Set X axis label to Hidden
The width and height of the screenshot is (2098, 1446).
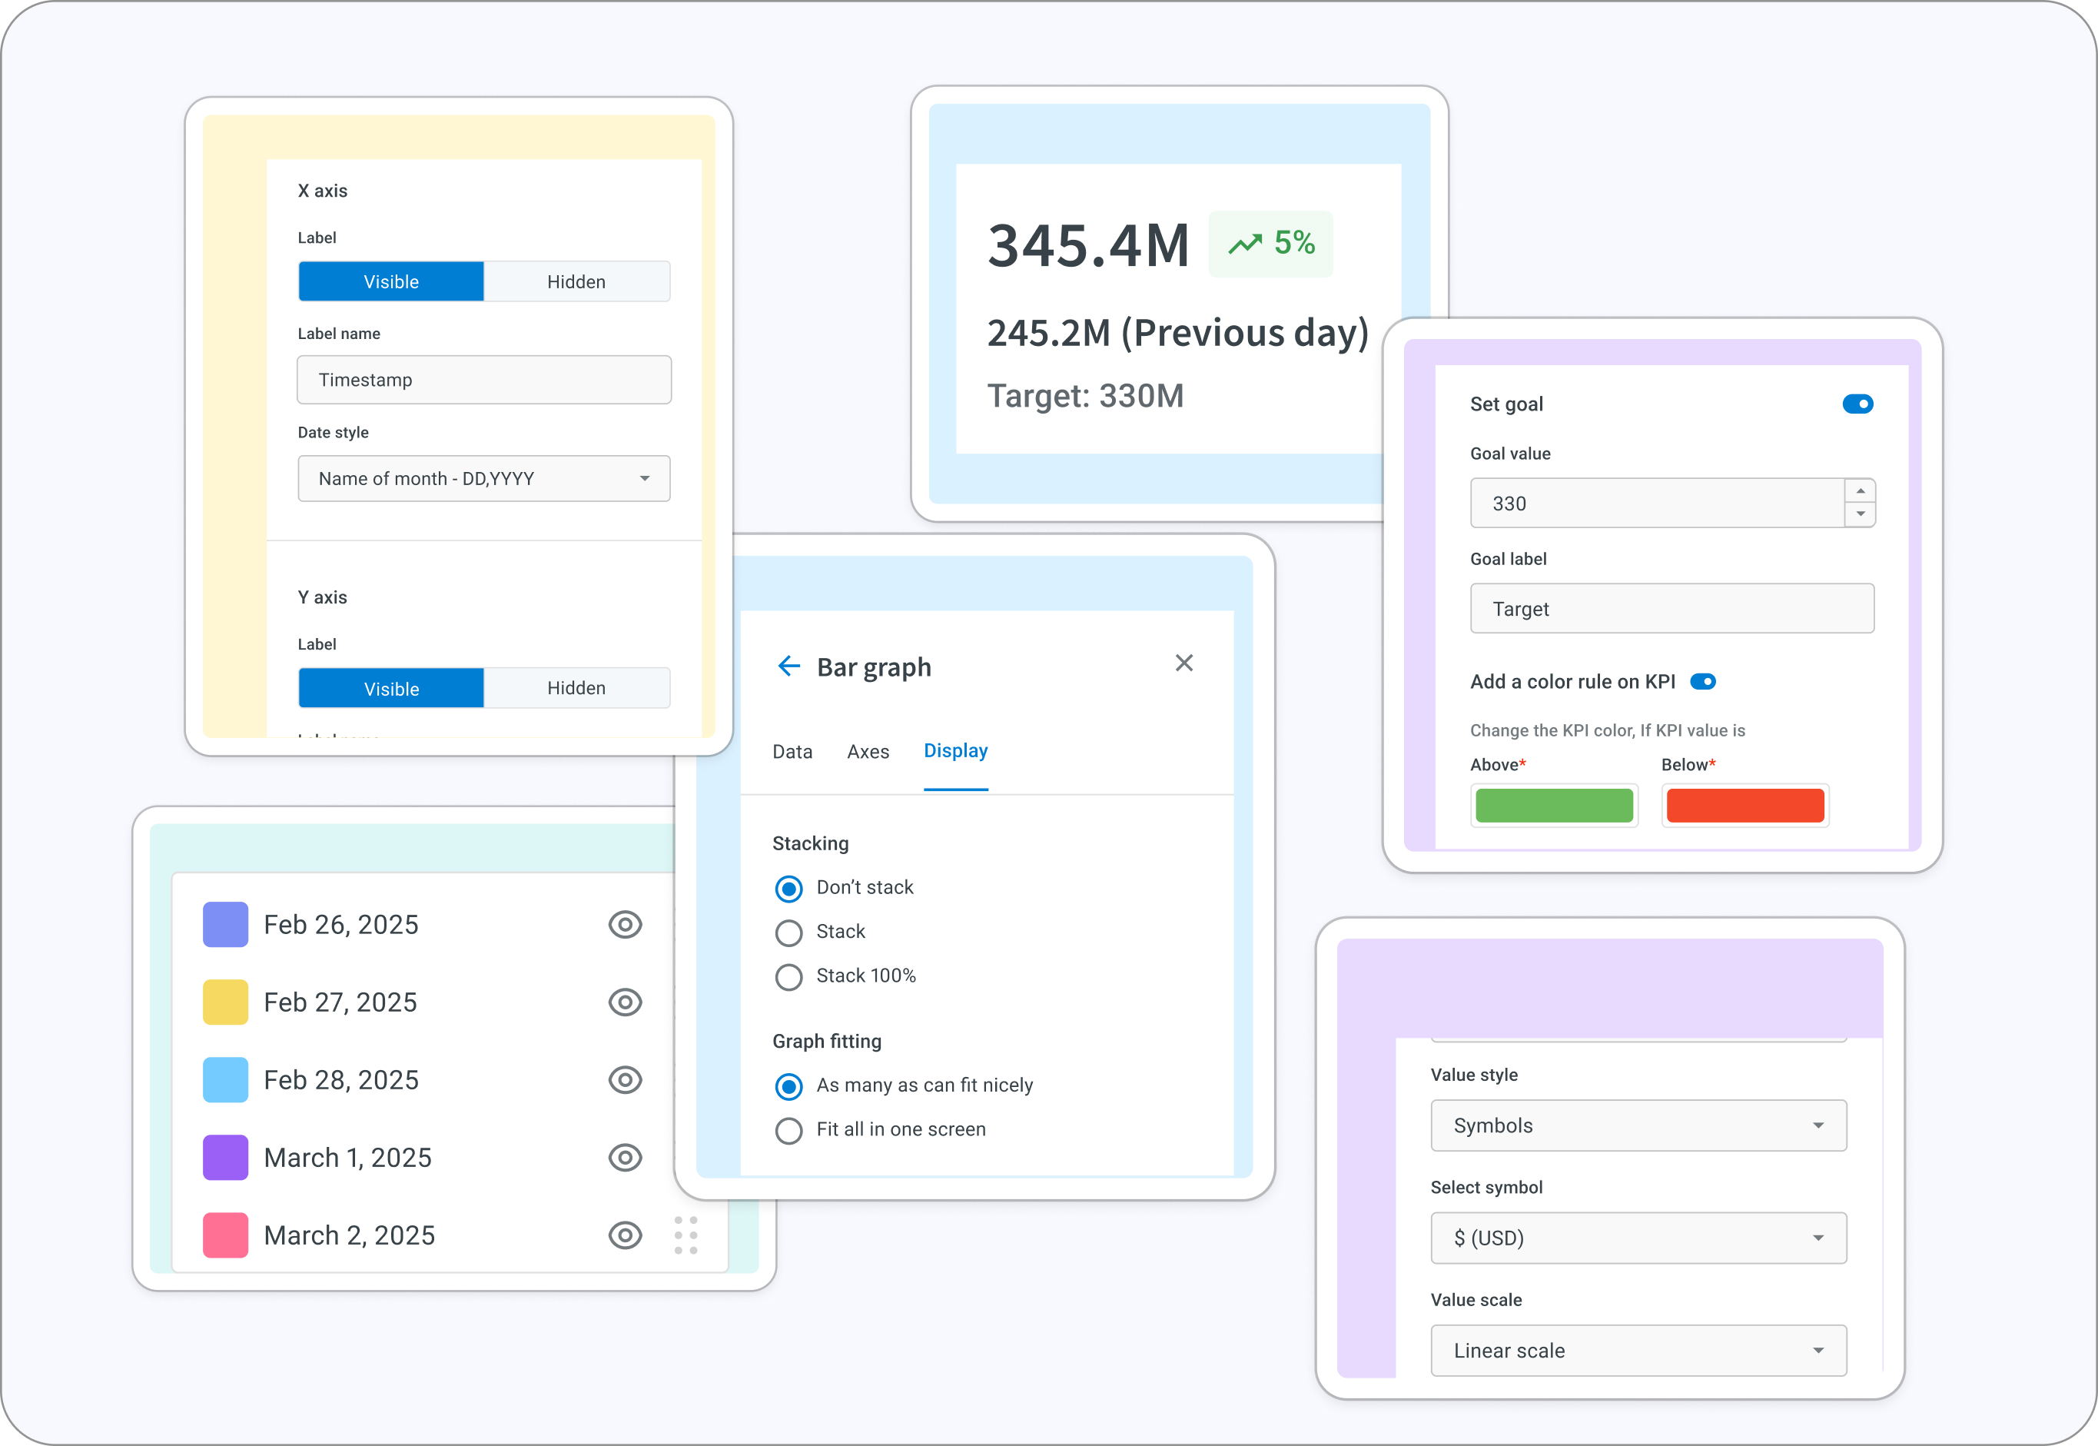point(576,282)
